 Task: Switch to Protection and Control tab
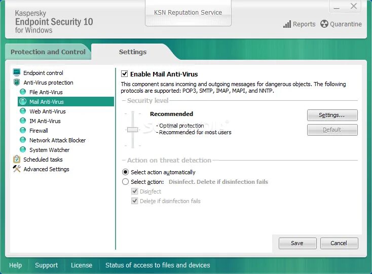tap(48, 52)
